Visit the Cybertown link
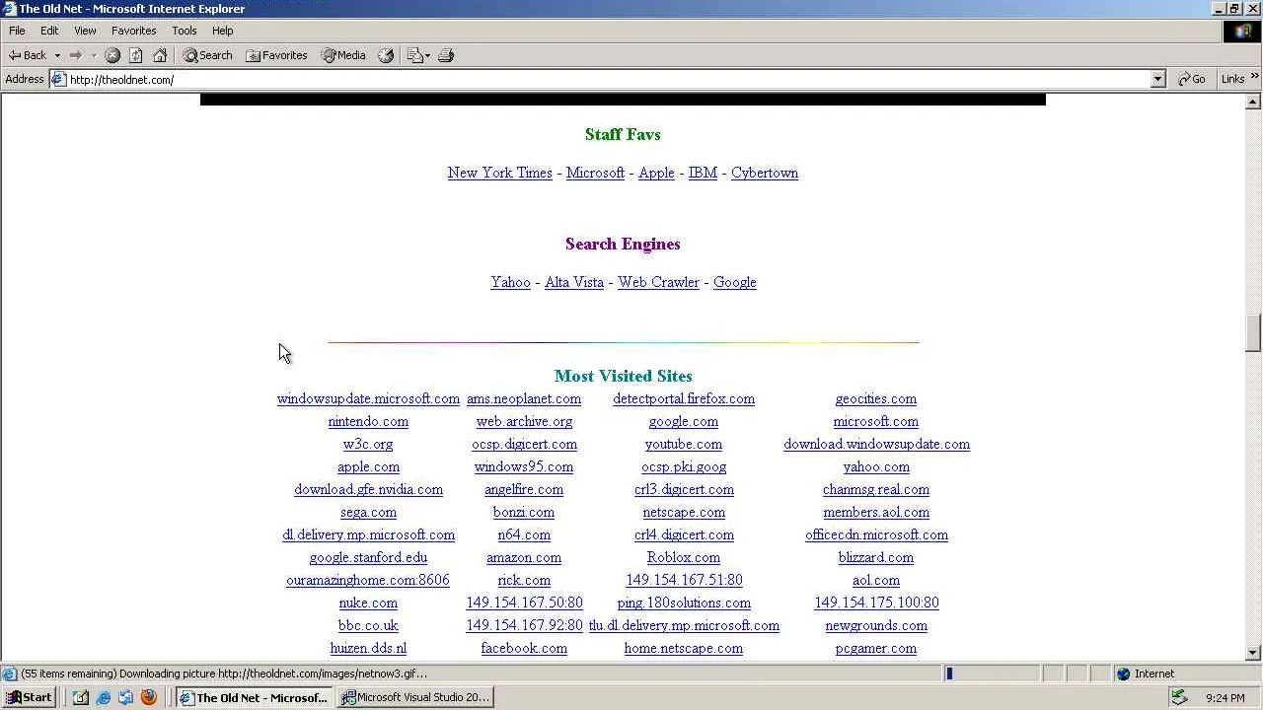The width and height of the screenshot is (1263, 710). pyautogui.click(x=765, y=173)
